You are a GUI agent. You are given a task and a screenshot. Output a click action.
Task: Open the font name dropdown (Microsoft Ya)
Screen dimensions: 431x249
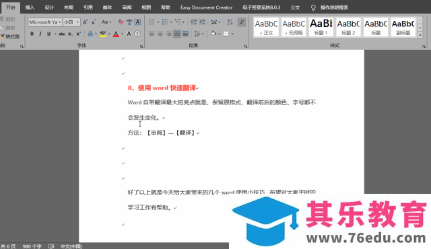point(60,22)
